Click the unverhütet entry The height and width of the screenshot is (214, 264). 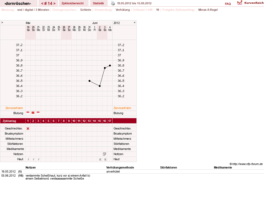click(113, 171)
